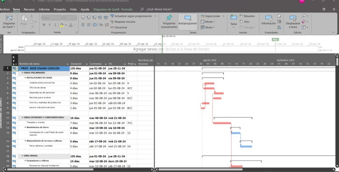
Task: Click the Resumen insert icon
Action: [241, 16]
